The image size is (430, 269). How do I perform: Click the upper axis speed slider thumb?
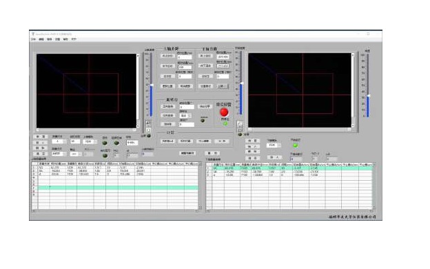152,85
